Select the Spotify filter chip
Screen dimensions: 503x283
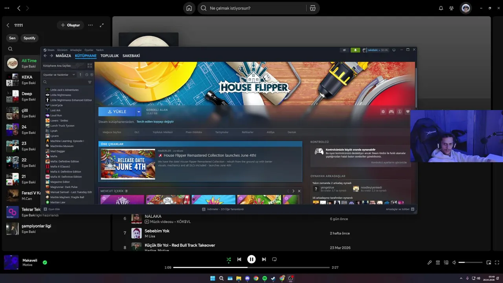tap(29, 38)
